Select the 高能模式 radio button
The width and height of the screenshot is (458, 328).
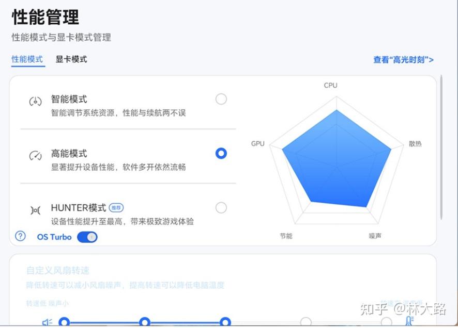point(221,153)
